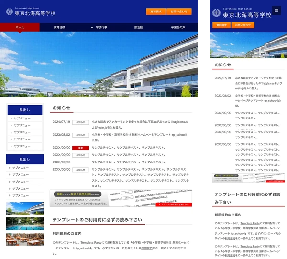Click the 2024/07/19 date in mobile news
287x259 pixels.
tap(222, 78)
